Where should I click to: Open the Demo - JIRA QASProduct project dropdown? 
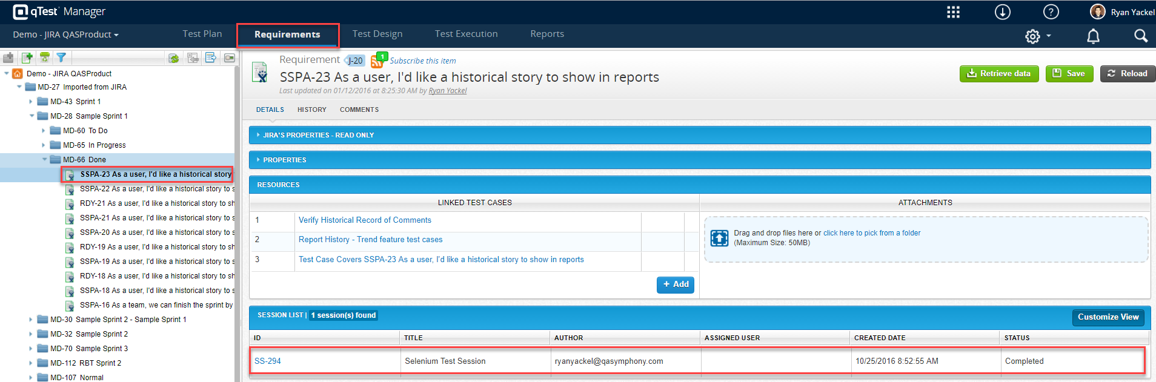tap(65, 35)
